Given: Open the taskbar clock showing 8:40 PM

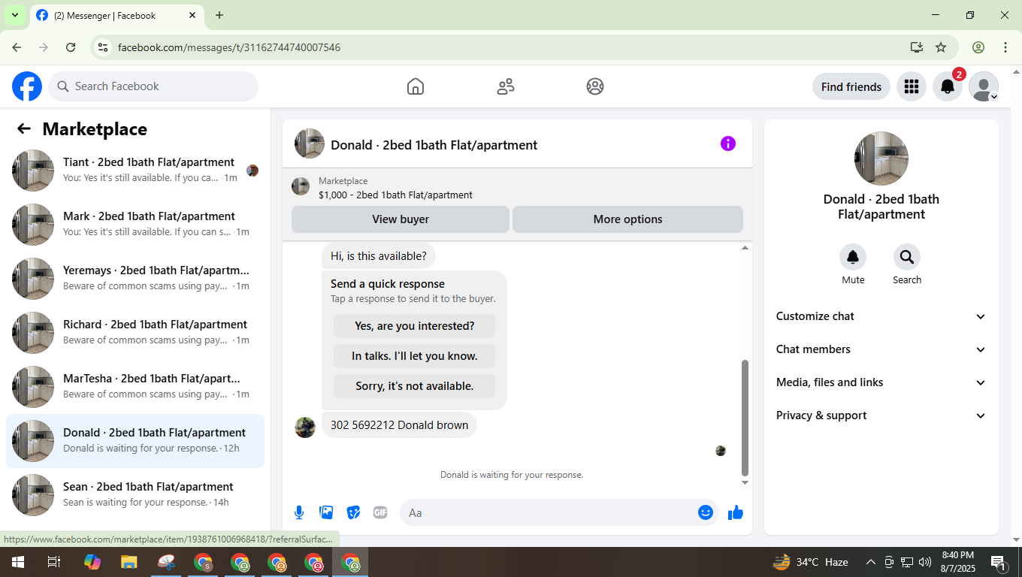Looking at the screenshot, I should [957, 562].
